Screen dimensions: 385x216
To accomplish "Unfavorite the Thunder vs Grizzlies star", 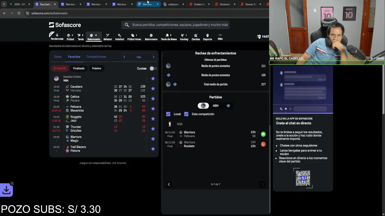I will point(153,129).
